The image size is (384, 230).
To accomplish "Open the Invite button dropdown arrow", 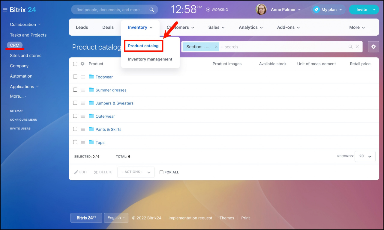I will pyautogui.click(x=374, y=10).
